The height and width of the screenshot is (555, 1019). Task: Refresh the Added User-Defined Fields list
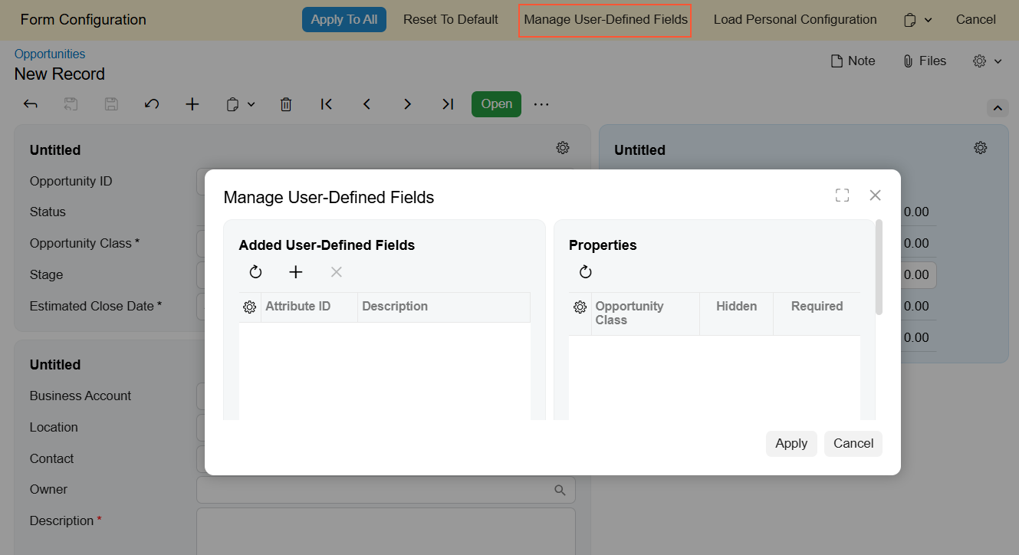click(x=256, y=272)
